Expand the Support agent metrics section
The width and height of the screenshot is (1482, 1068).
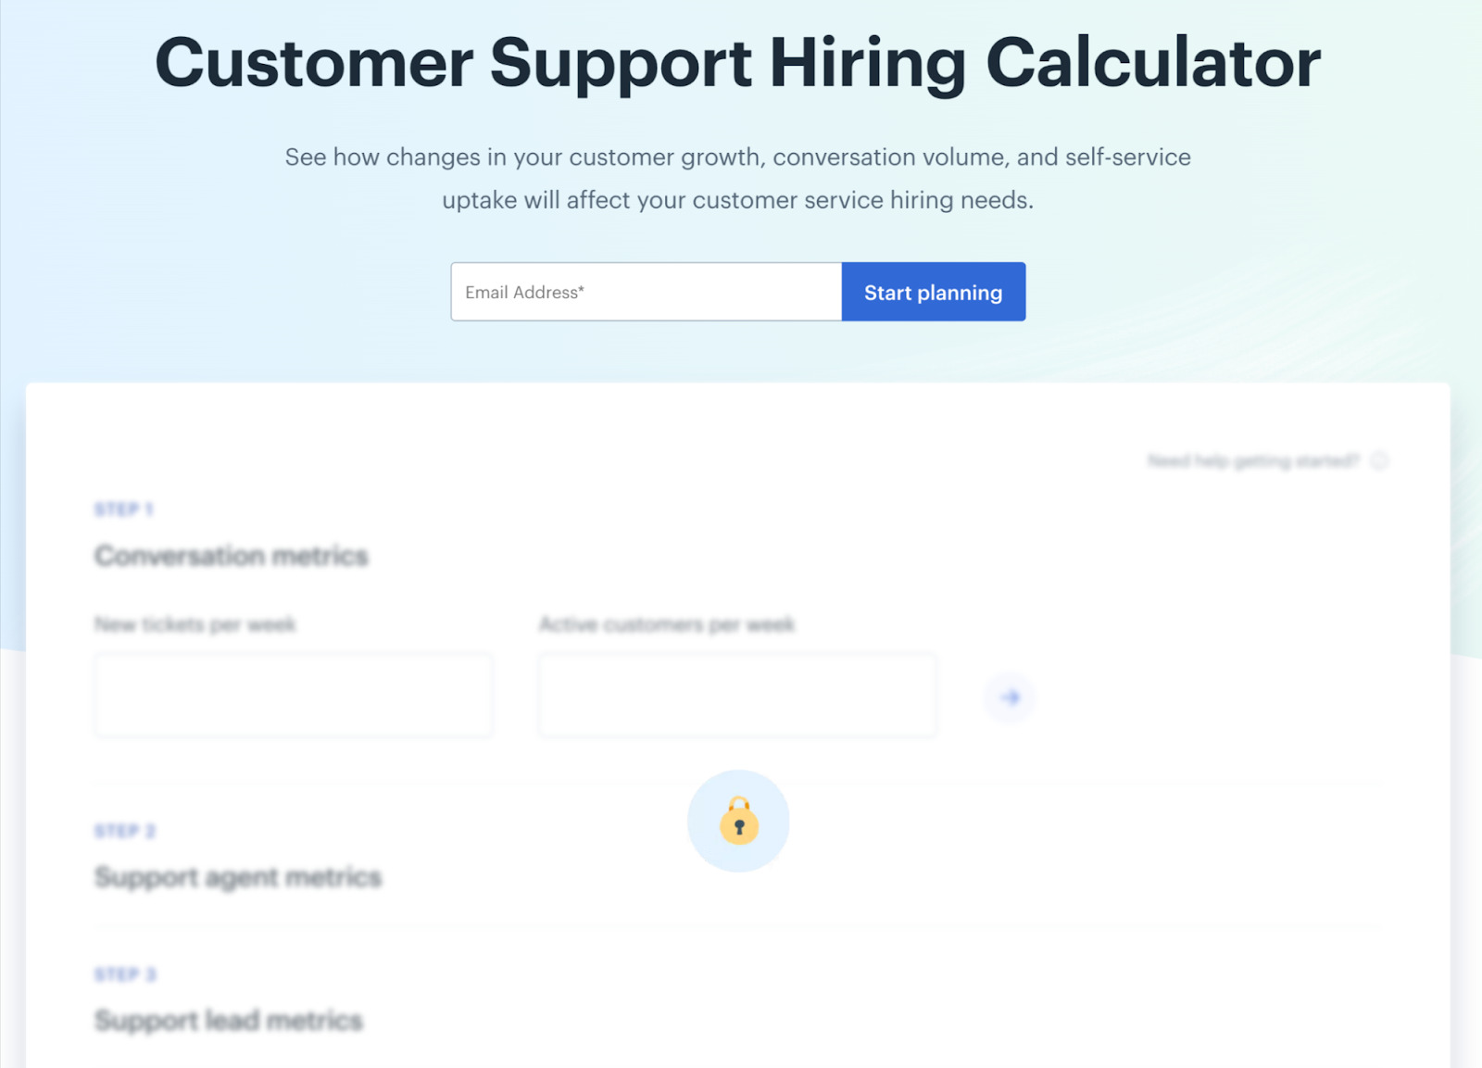tap(237, 876)
